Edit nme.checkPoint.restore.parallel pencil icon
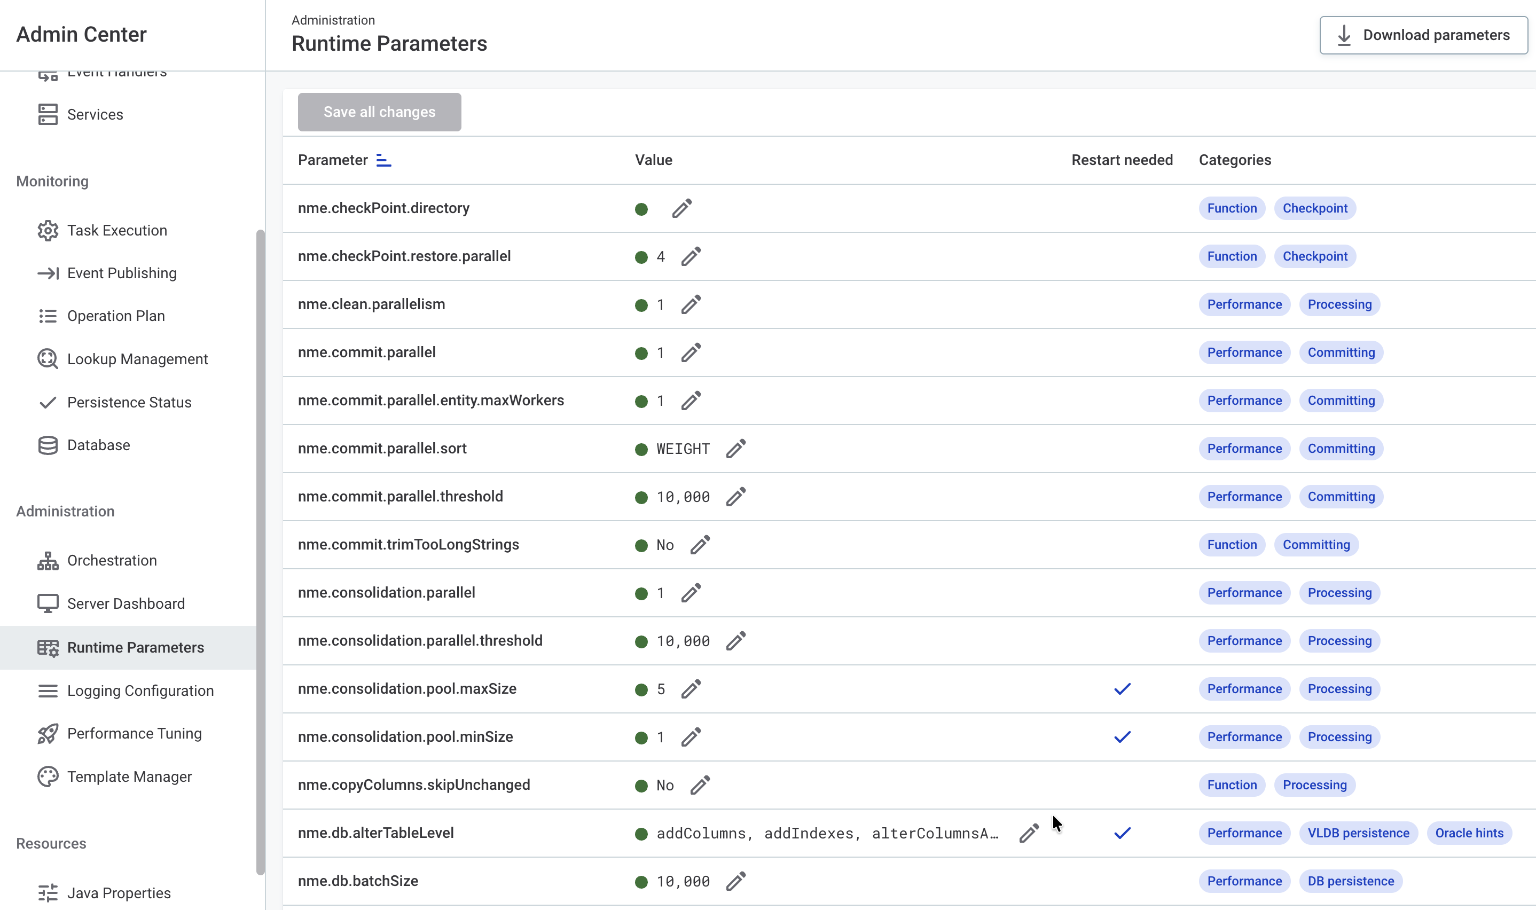 pyautogui.click(x=691, y=256)
